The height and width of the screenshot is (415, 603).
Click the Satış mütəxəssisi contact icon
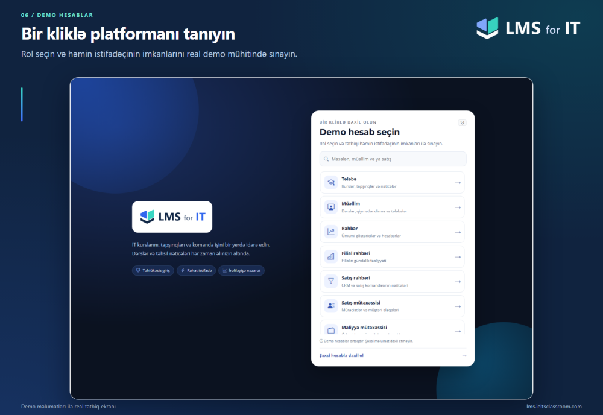click(330, 306)
